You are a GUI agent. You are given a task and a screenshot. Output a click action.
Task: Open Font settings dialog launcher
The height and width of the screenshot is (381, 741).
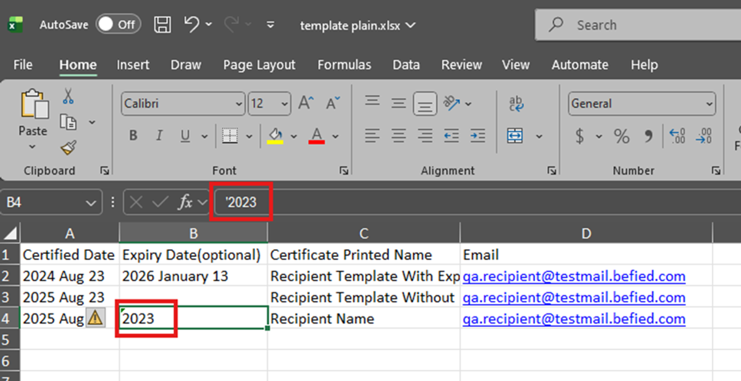(343, 171)
